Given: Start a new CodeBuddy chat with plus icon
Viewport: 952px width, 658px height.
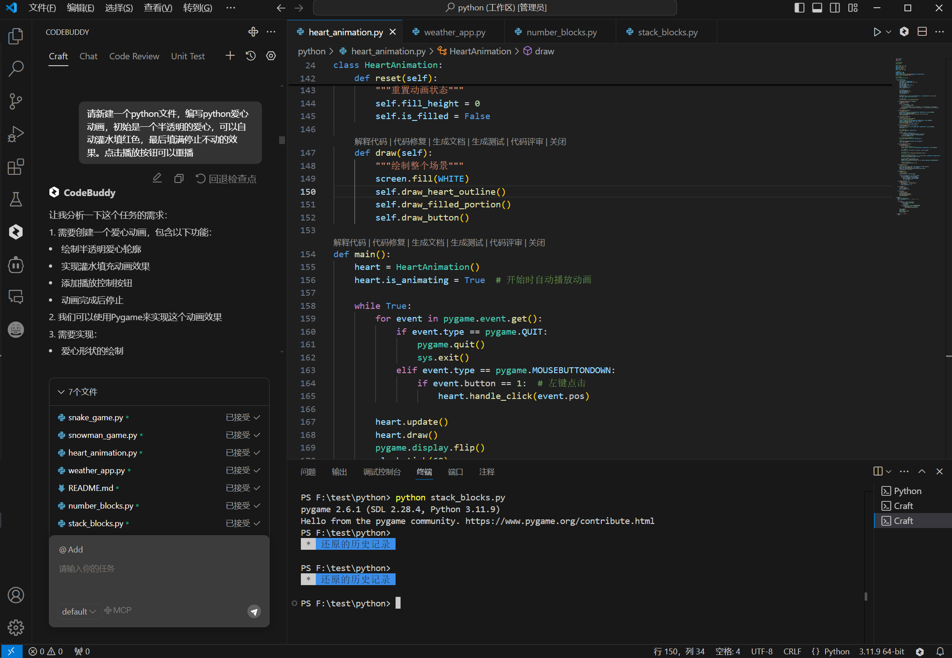Looking at the screenshot, I should [230, 56].
